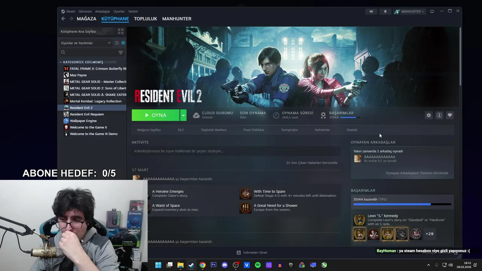Expand the play button dropdown arrow
The width and height of the screenshot is (482, 271).
click(x=183, y=115)
